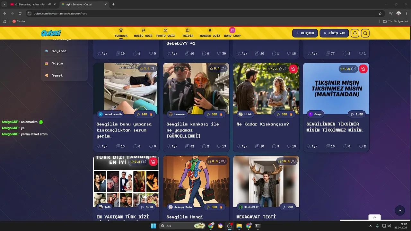Open author Jekeyy Batu profile
The width and height of the screenshot is (411, 231).
[180, 207]
